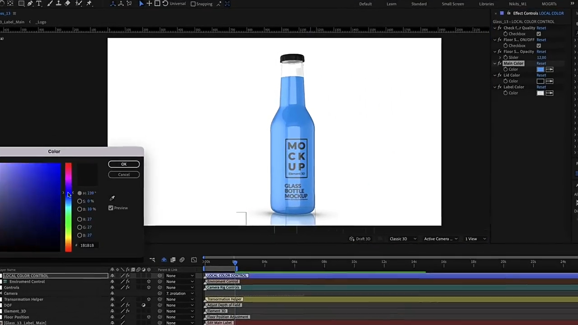The image size is (578, 325).
Task: Collapse the Floor ON/OFF effect
Action: [494, 40]
